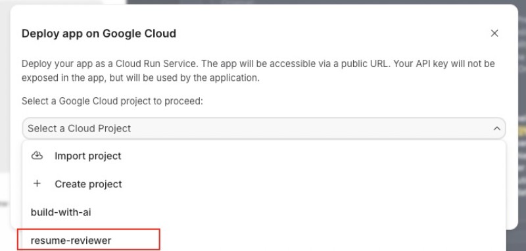The image size is (526, 251).
Task: Click the Select a Cloud Project placeholder text
Action: [79, 128]
